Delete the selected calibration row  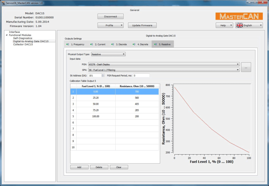click(99, 167)
